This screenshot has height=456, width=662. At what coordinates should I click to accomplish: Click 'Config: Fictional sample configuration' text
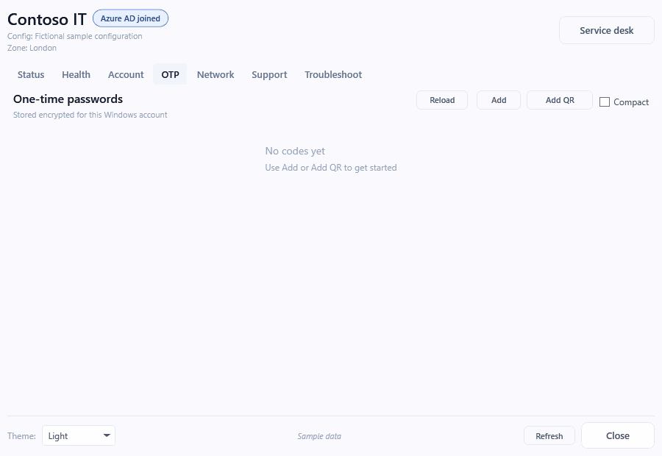[75, 36]
